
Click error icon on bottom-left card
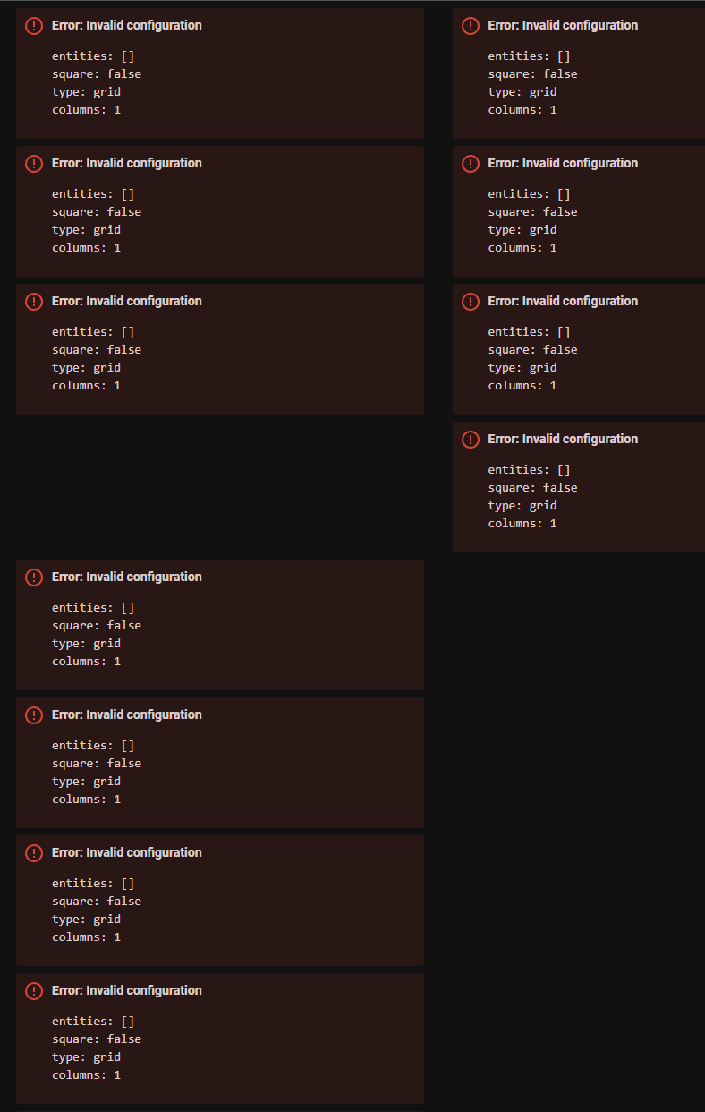34,991
